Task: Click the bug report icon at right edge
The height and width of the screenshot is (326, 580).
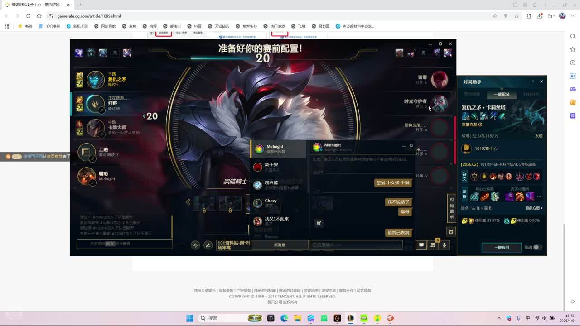Action: pyautogui.click(x=451, y=232)
